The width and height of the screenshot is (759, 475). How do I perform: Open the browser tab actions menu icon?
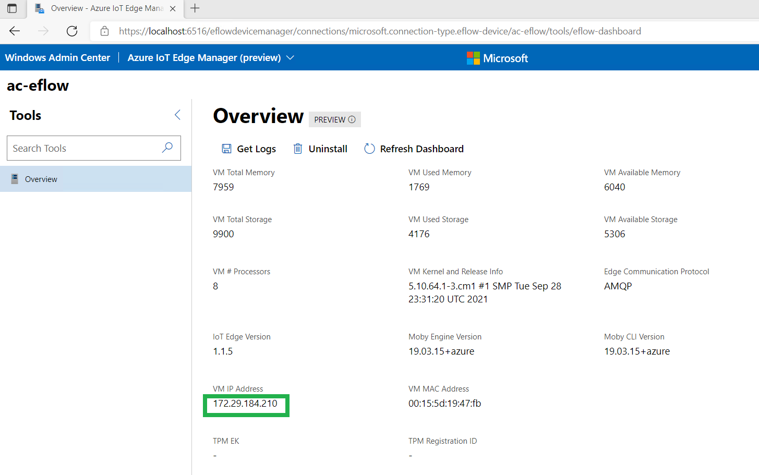[x=12, y=8]
